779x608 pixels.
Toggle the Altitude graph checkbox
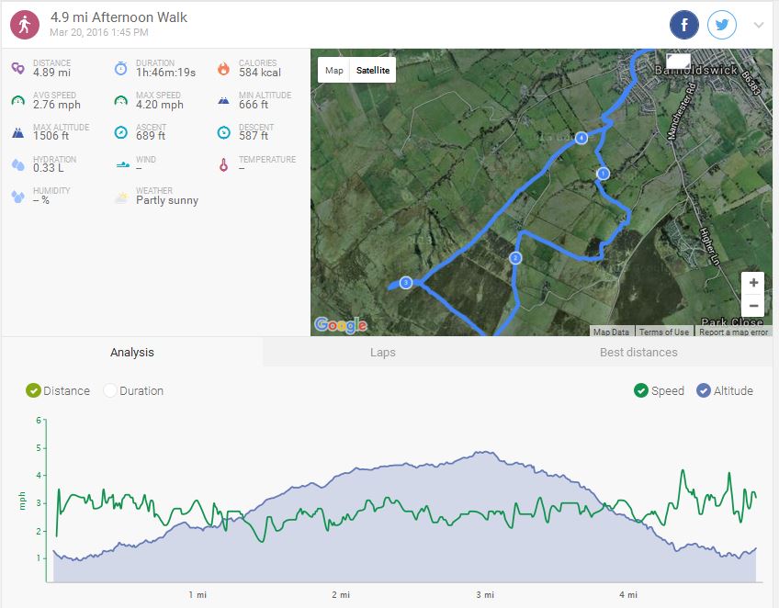click(704, 390)
